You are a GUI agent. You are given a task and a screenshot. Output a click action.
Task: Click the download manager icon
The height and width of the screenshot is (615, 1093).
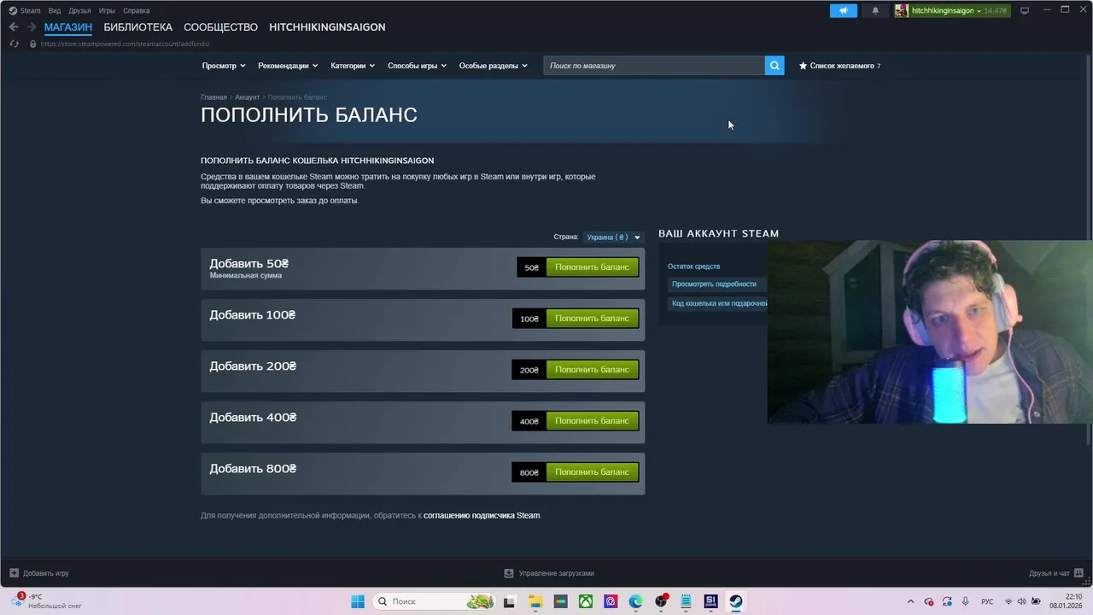point(509,573)
